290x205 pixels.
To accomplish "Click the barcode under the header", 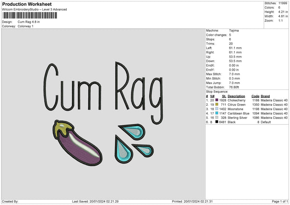I will coord(29,15).
